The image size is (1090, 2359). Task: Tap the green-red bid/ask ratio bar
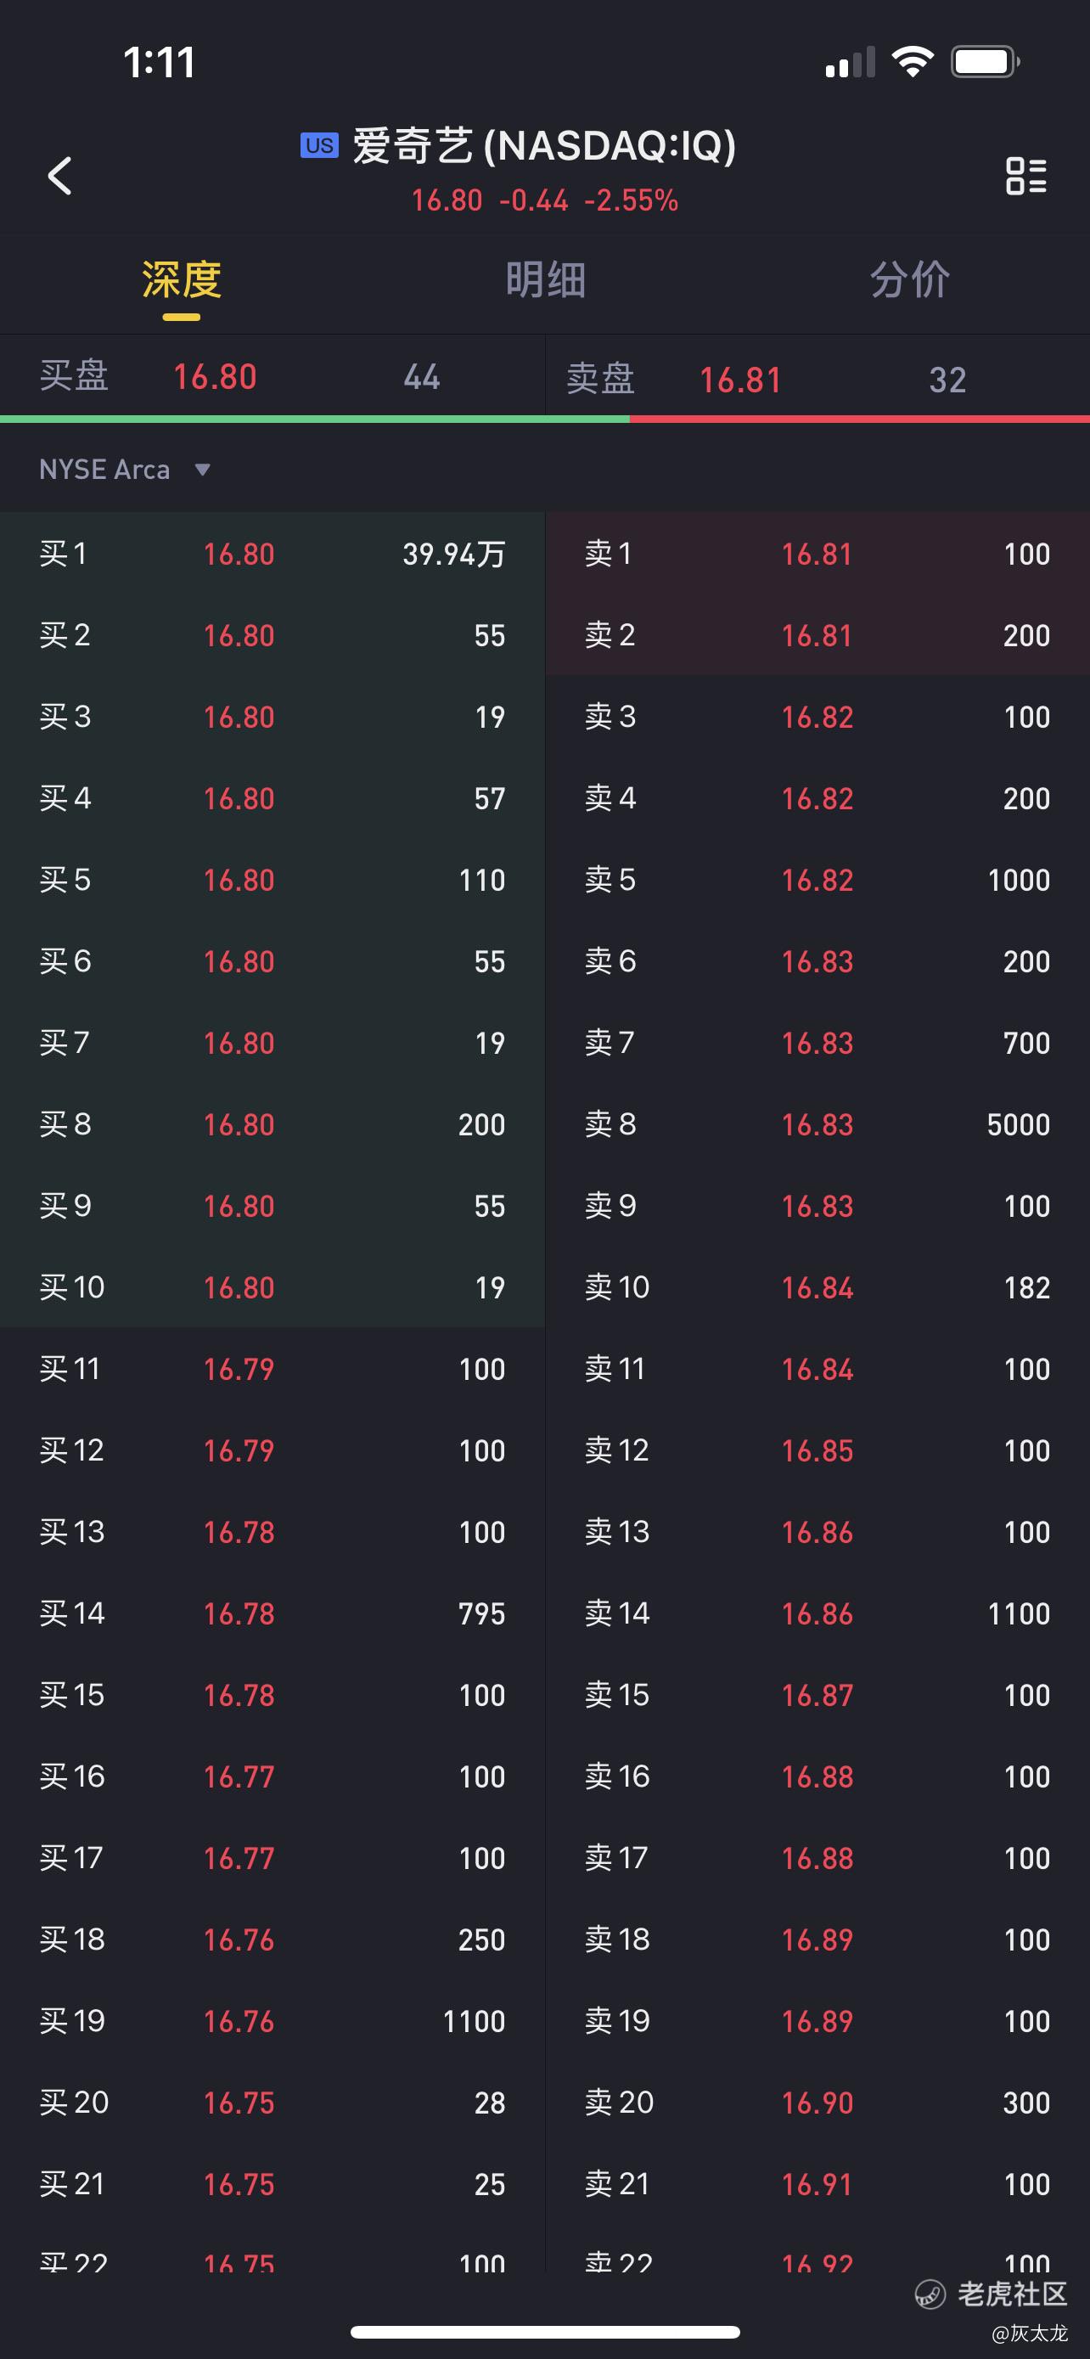544,419
